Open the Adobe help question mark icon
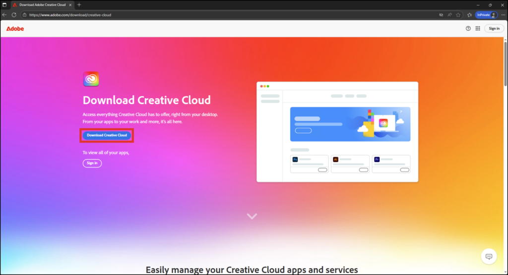The image size is (508, 275). 468,29
